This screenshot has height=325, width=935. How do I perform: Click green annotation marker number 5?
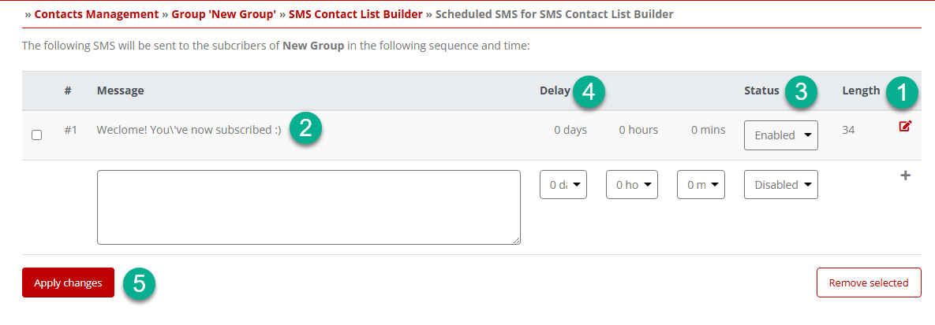139,284
